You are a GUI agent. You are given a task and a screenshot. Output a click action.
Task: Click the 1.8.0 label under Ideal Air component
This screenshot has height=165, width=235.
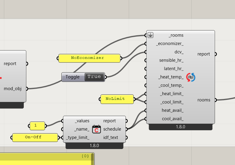point(181,127)
